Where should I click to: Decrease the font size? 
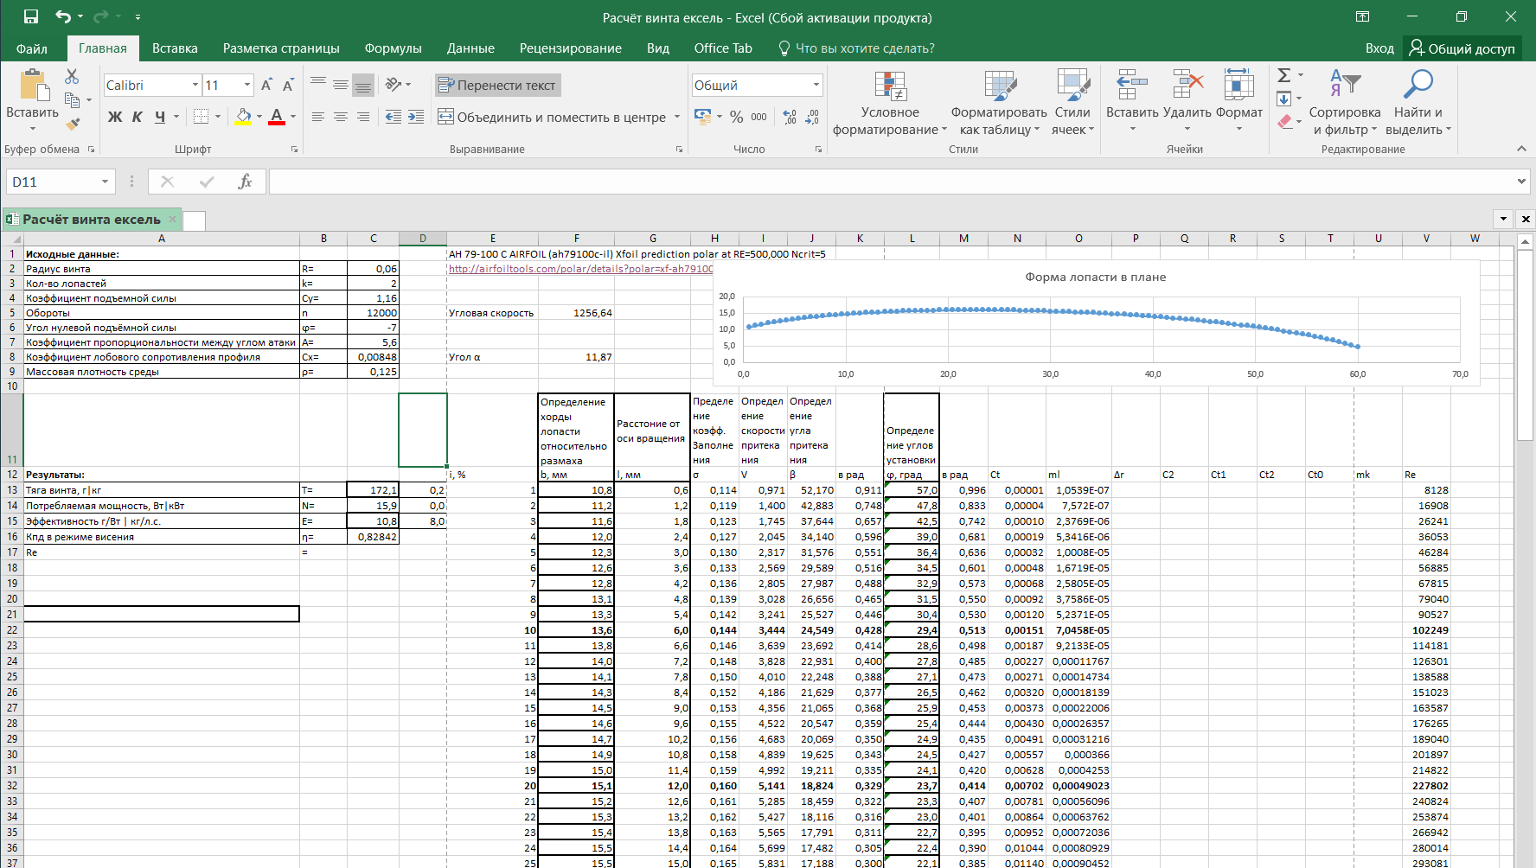coord(288,85)
